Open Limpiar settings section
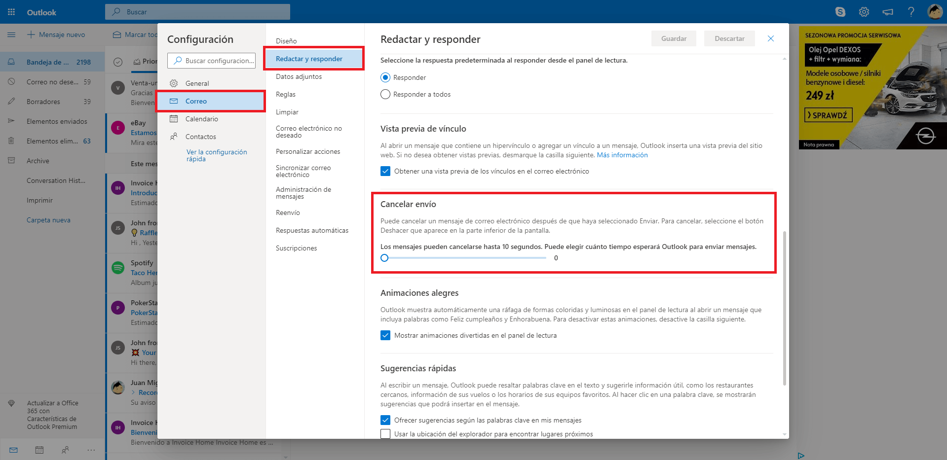 287,112
